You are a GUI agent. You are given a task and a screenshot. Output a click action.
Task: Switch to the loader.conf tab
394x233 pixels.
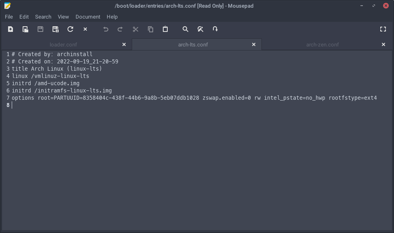[x=63, y=44]
